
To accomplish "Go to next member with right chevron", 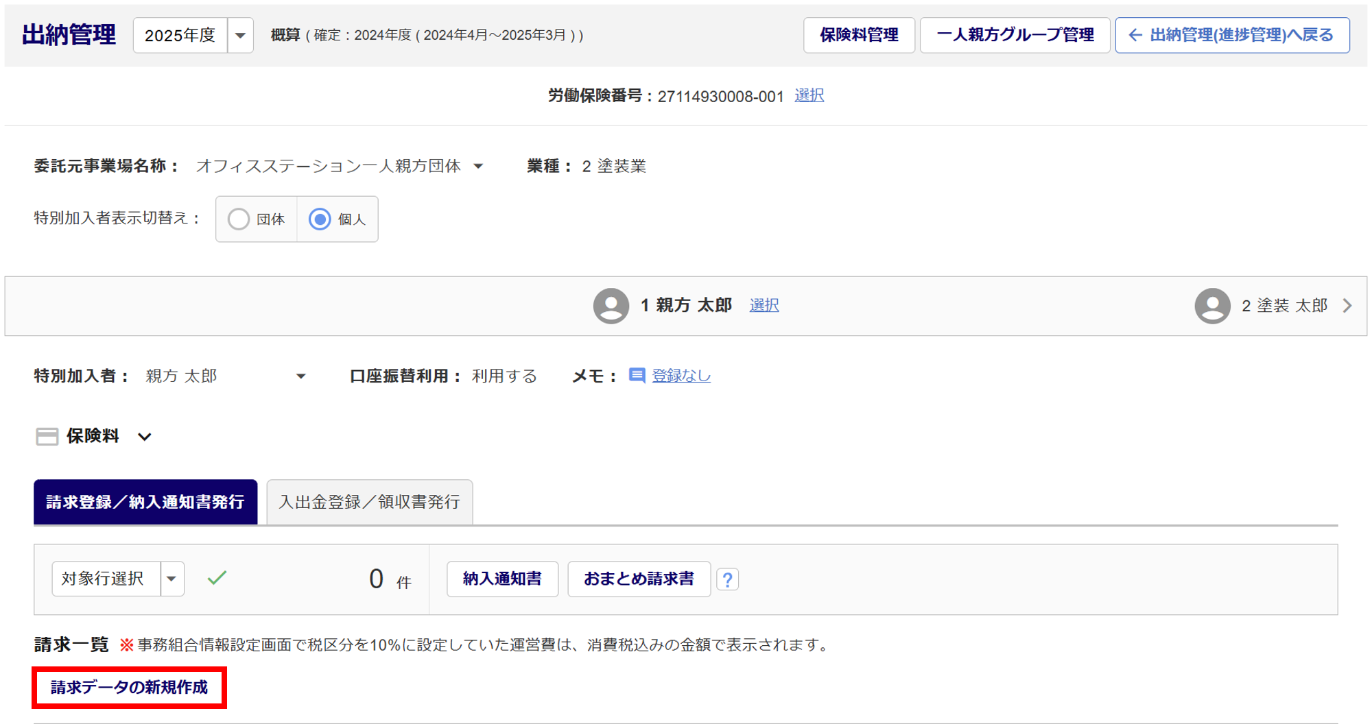I will [1347, 306].
